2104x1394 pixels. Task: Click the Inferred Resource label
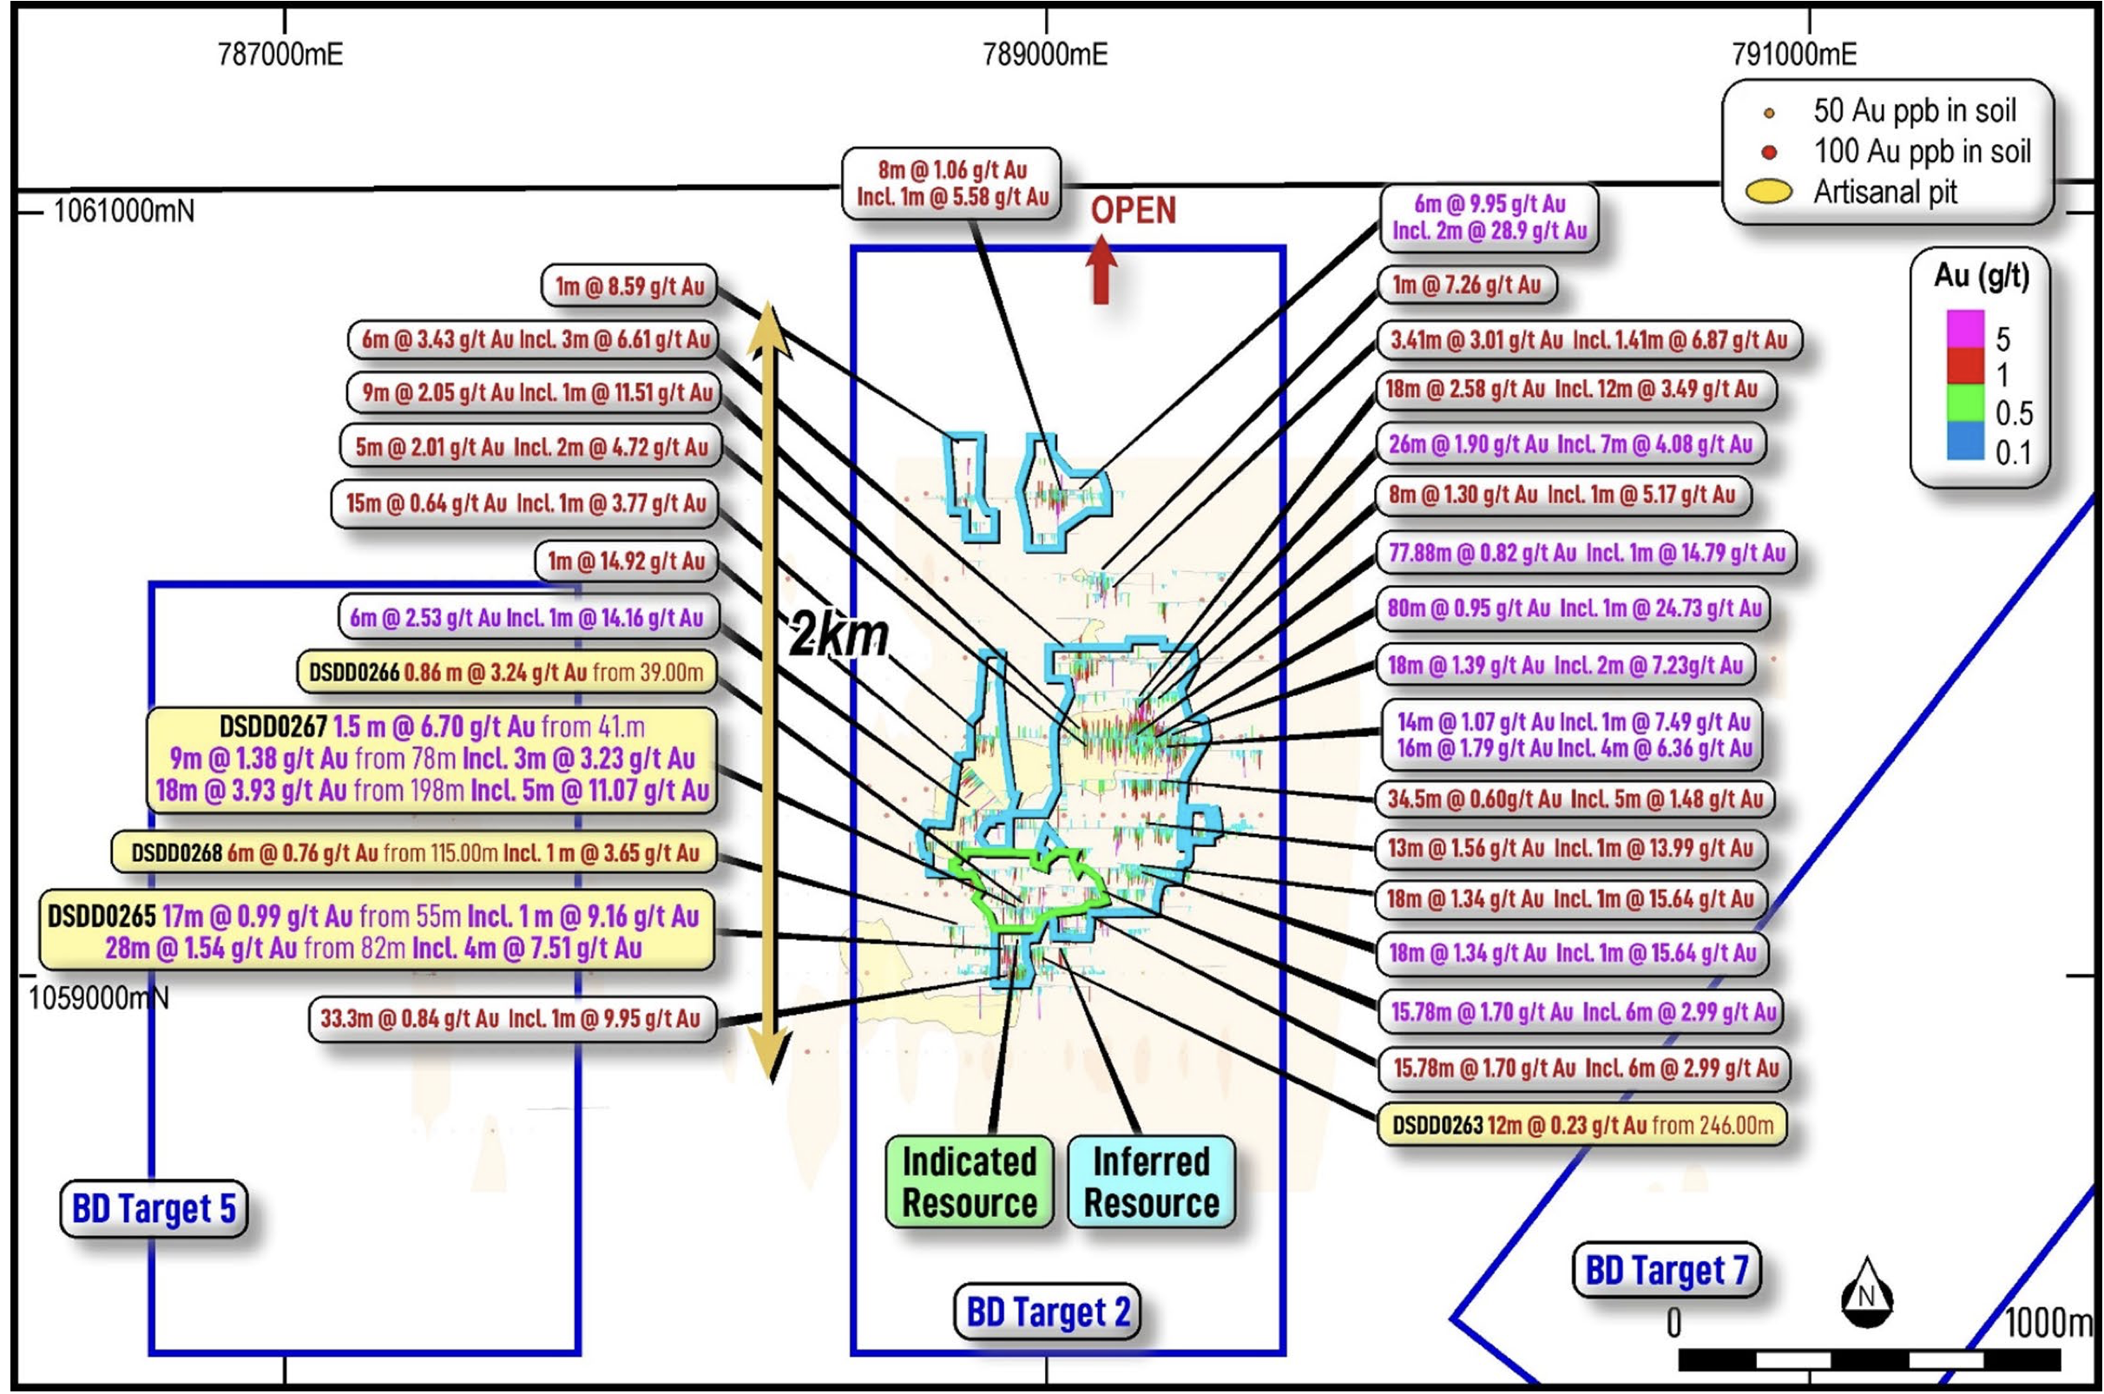coord(1151,1182)
